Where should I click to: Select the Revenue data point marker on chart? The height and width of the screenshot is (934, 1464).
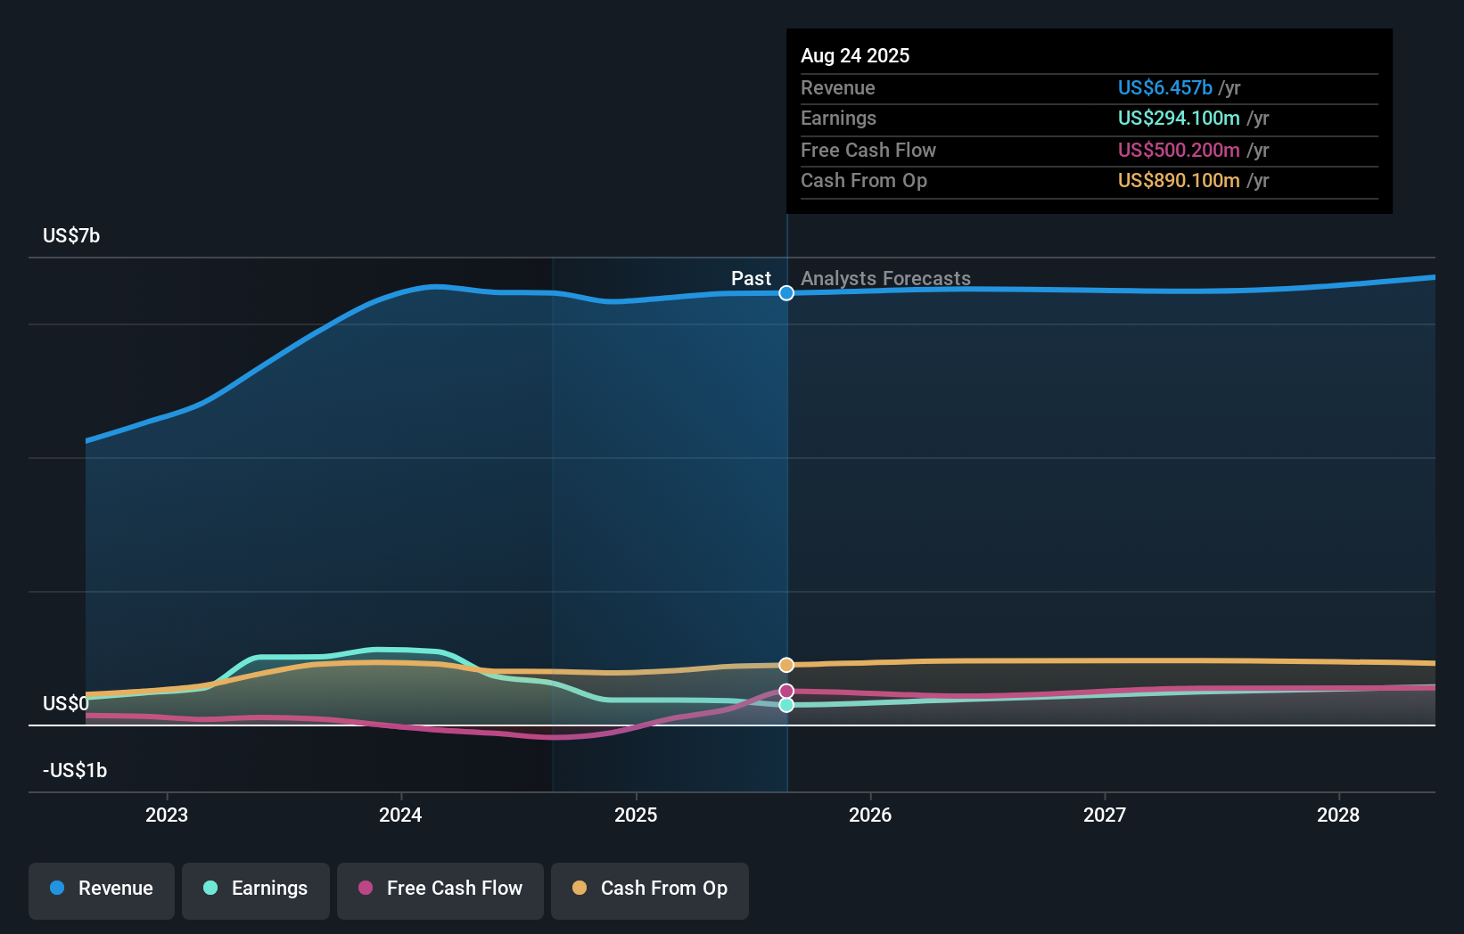point(785,292)
